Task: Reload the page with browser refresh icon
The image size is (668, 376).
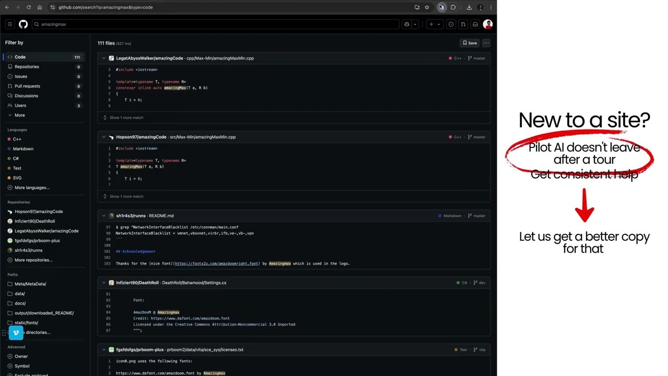Action: pyautogui.click(x=28, y=7)
